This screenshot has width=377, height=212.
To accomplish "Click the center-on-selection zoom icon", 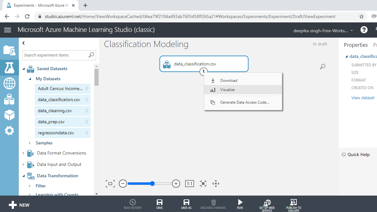I will [203, 184].
